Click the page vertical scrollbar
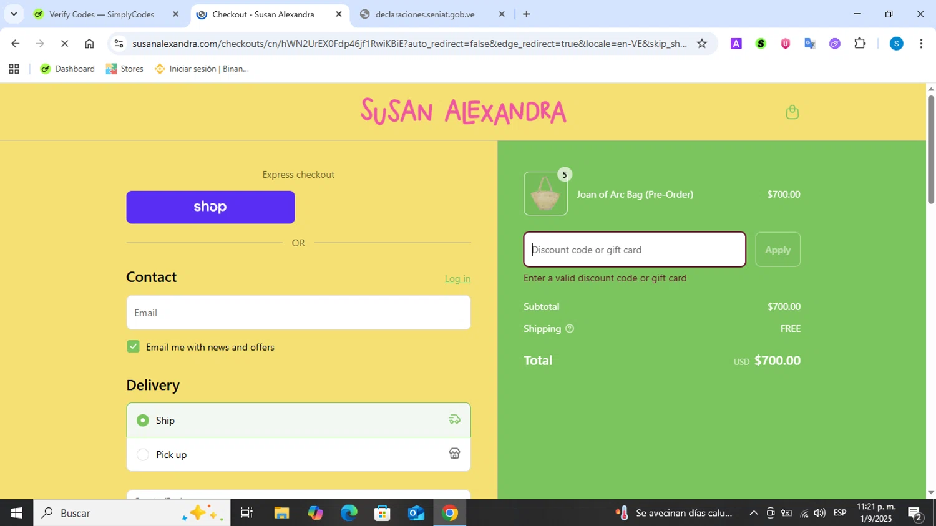Image resolution: width=936 pixels, height=526 pixels. coord(931,150)
